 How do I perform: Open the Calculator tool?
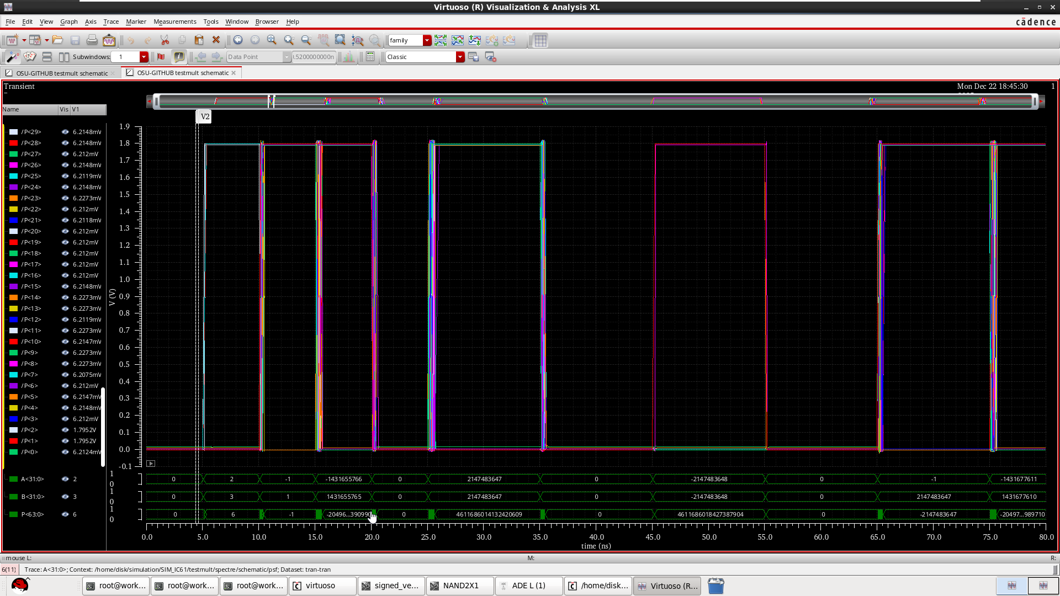[x=369, y=56]
